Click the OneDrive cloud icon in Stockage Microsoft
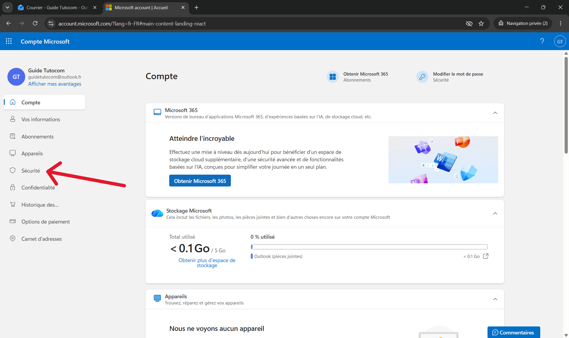This screenshot has height=338, width=569. point(157,213)
